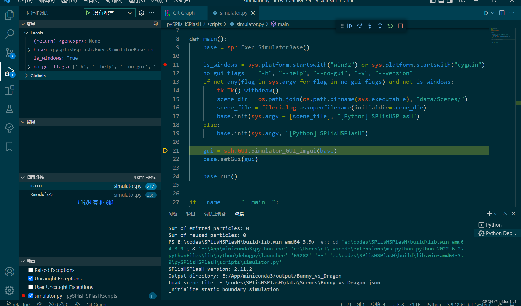Viewport: 521px width, 306px height.
Task: Open the Git Graph panel tab
Action: point(182,13)
